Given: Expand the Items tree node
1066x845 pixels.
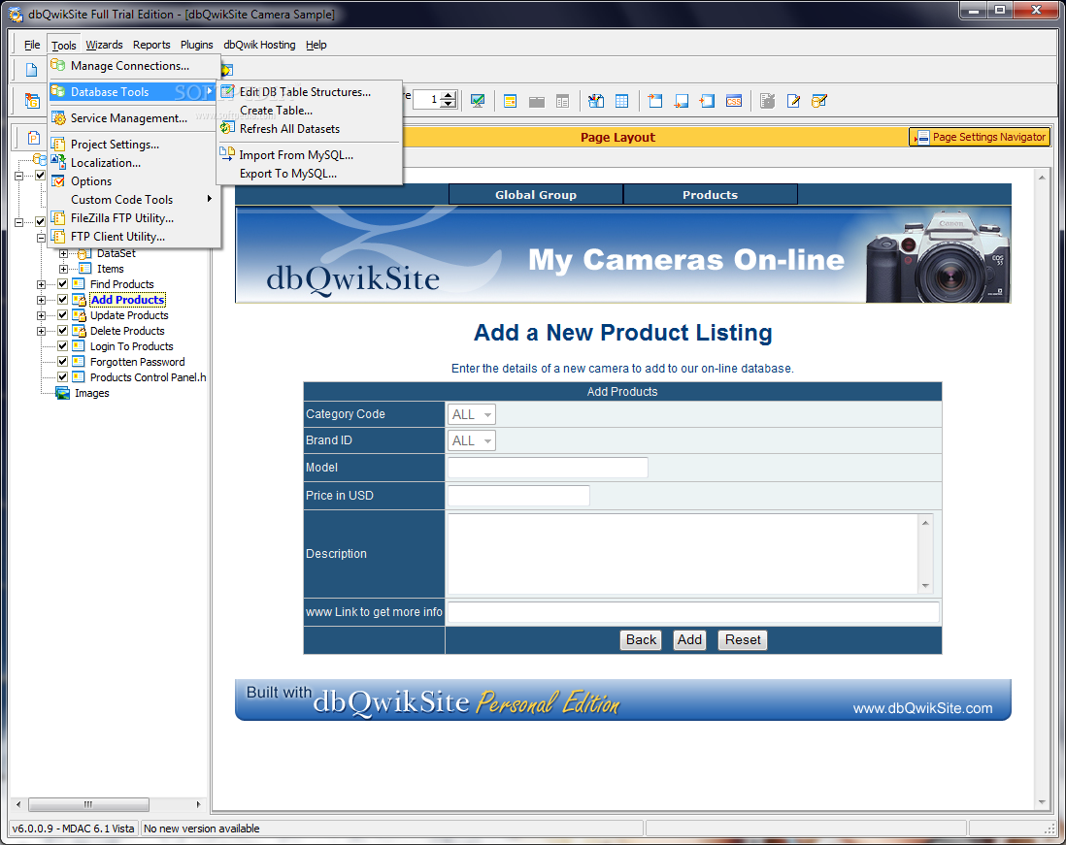Looking at the screenshot, I should click(64, 270).
